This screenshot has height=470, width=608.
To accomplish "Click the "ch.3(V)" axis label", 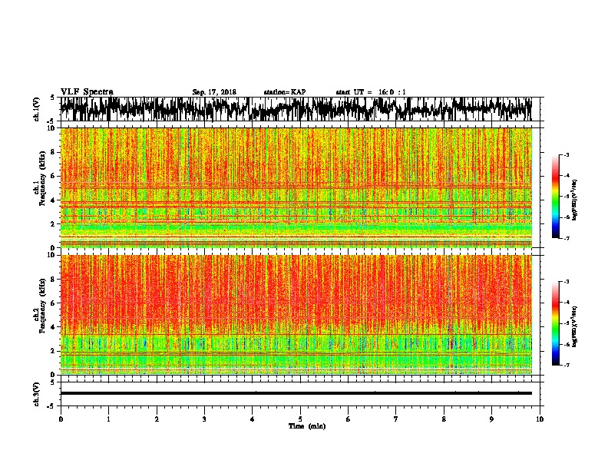I will (37, 394).
